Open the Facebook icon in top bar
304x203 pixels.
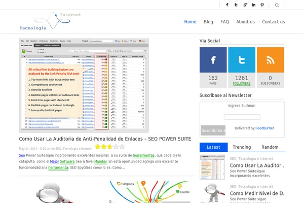pos(227,5)
